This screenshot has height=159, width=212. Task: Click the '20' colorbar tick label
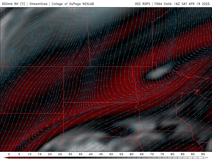[50, 154]
